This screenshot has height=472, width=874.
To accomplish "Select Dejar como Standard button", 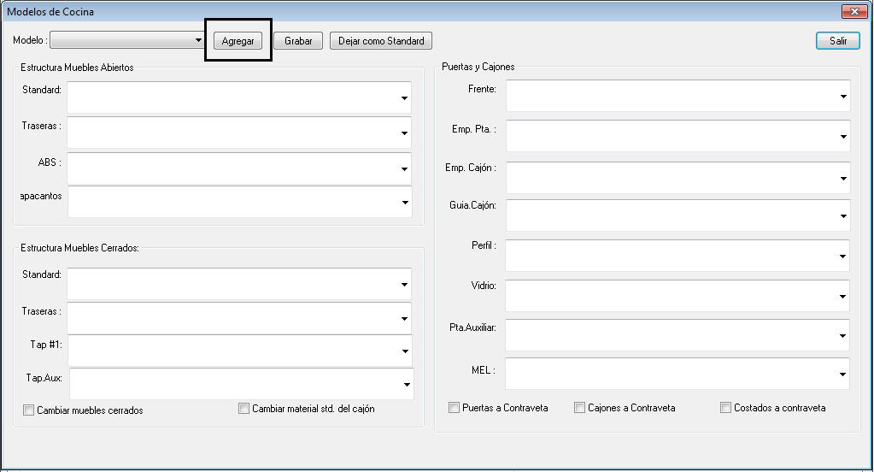I will (381, 41).
